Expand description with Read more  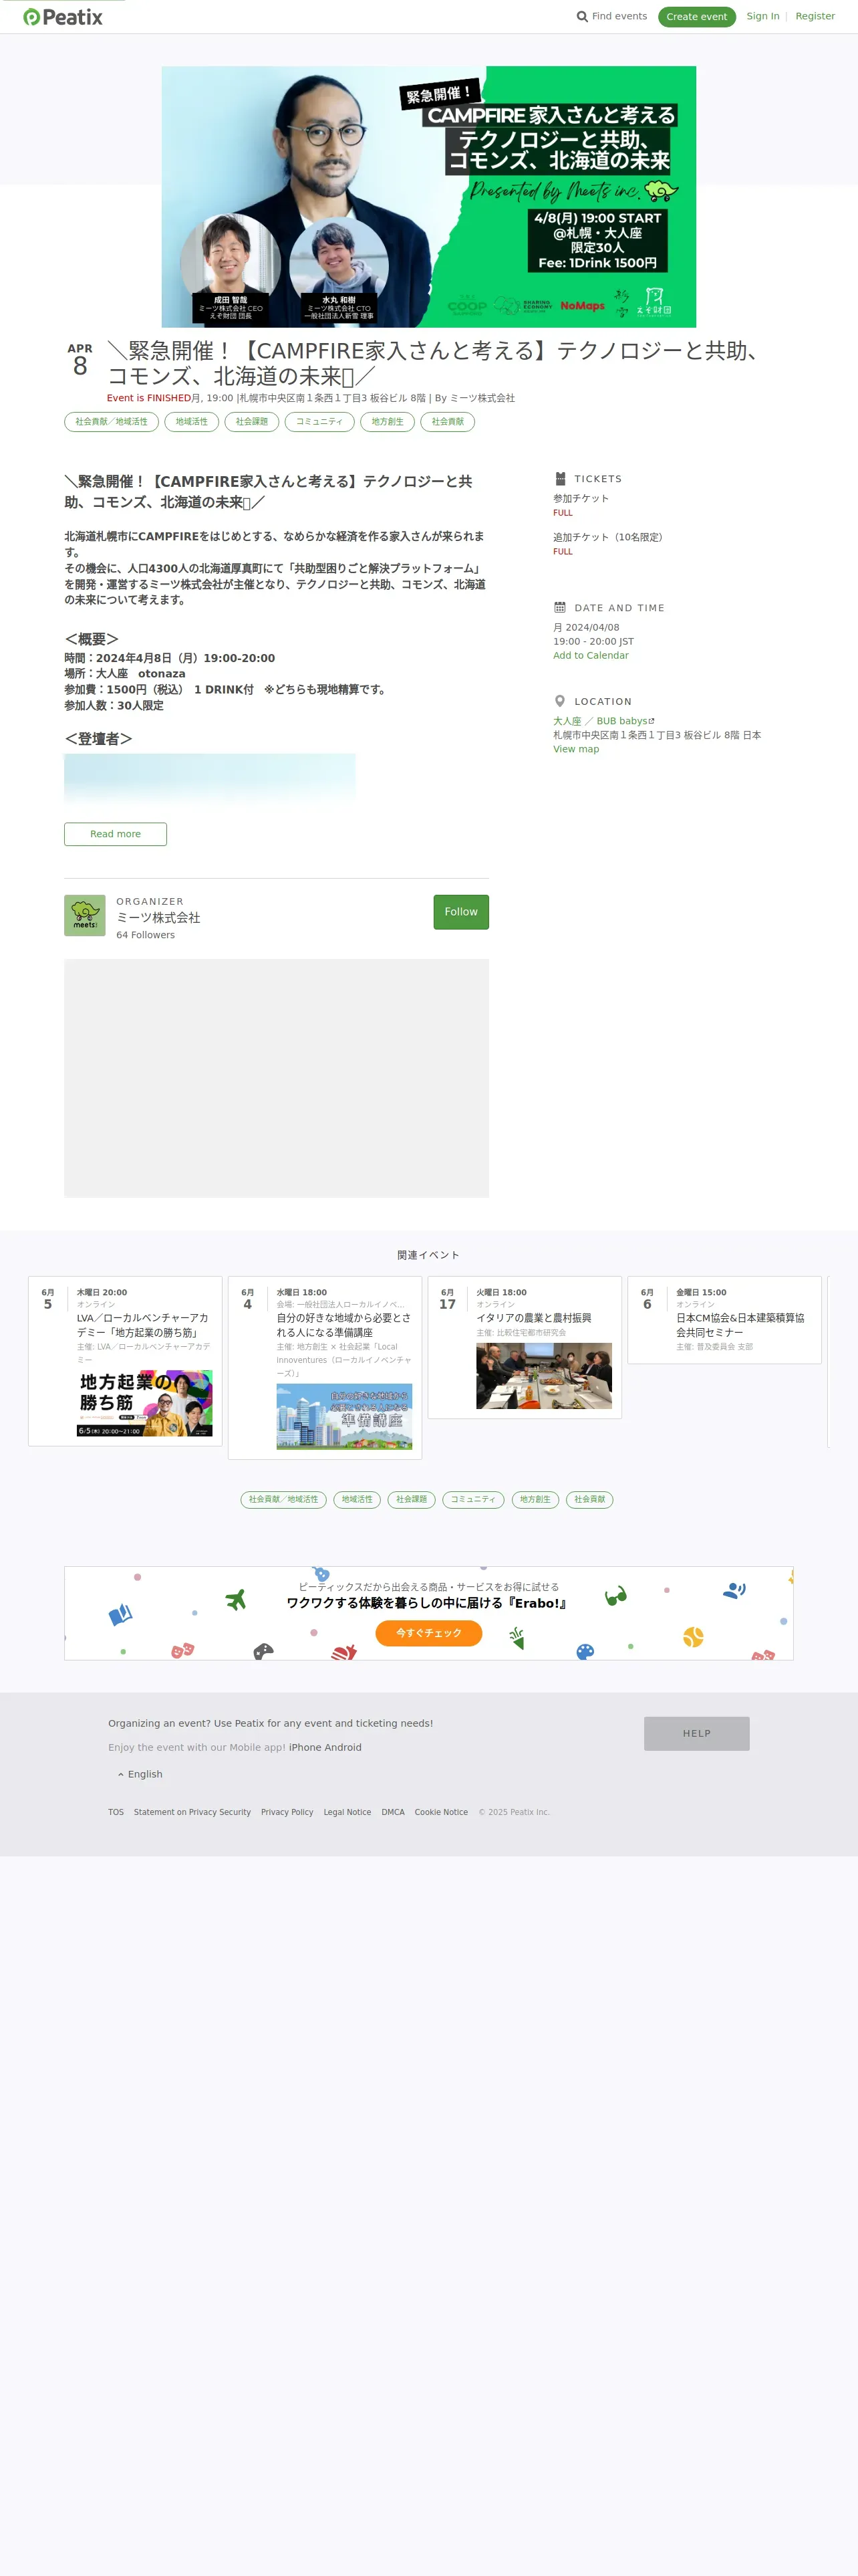click(116, 834)
